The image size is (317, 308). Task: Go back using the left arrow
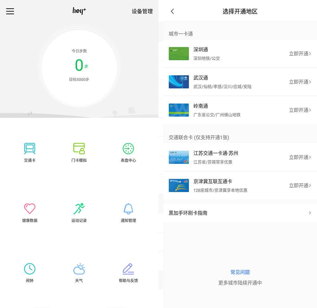click(172, 11)
